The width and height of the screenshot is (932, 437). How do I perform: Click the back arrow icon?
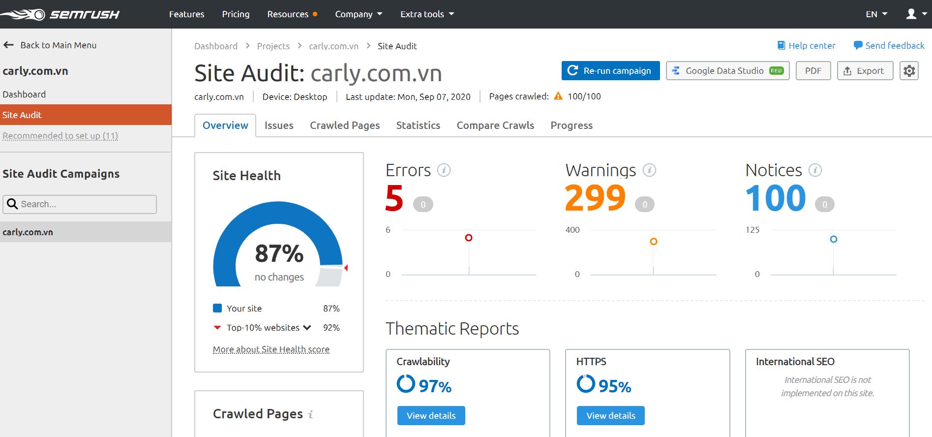(x=8, y=45)
